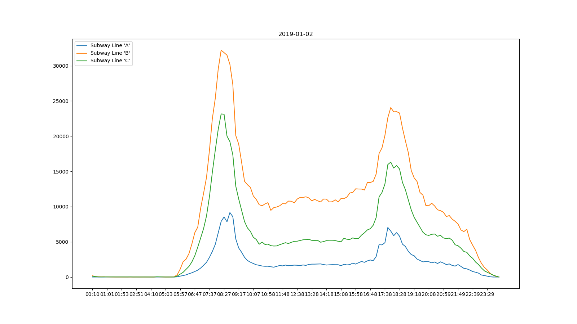Click the chart title 2019-01-02
Viewport: 577px width, 324px height.
pyautogui.click(x=295, y=34)
